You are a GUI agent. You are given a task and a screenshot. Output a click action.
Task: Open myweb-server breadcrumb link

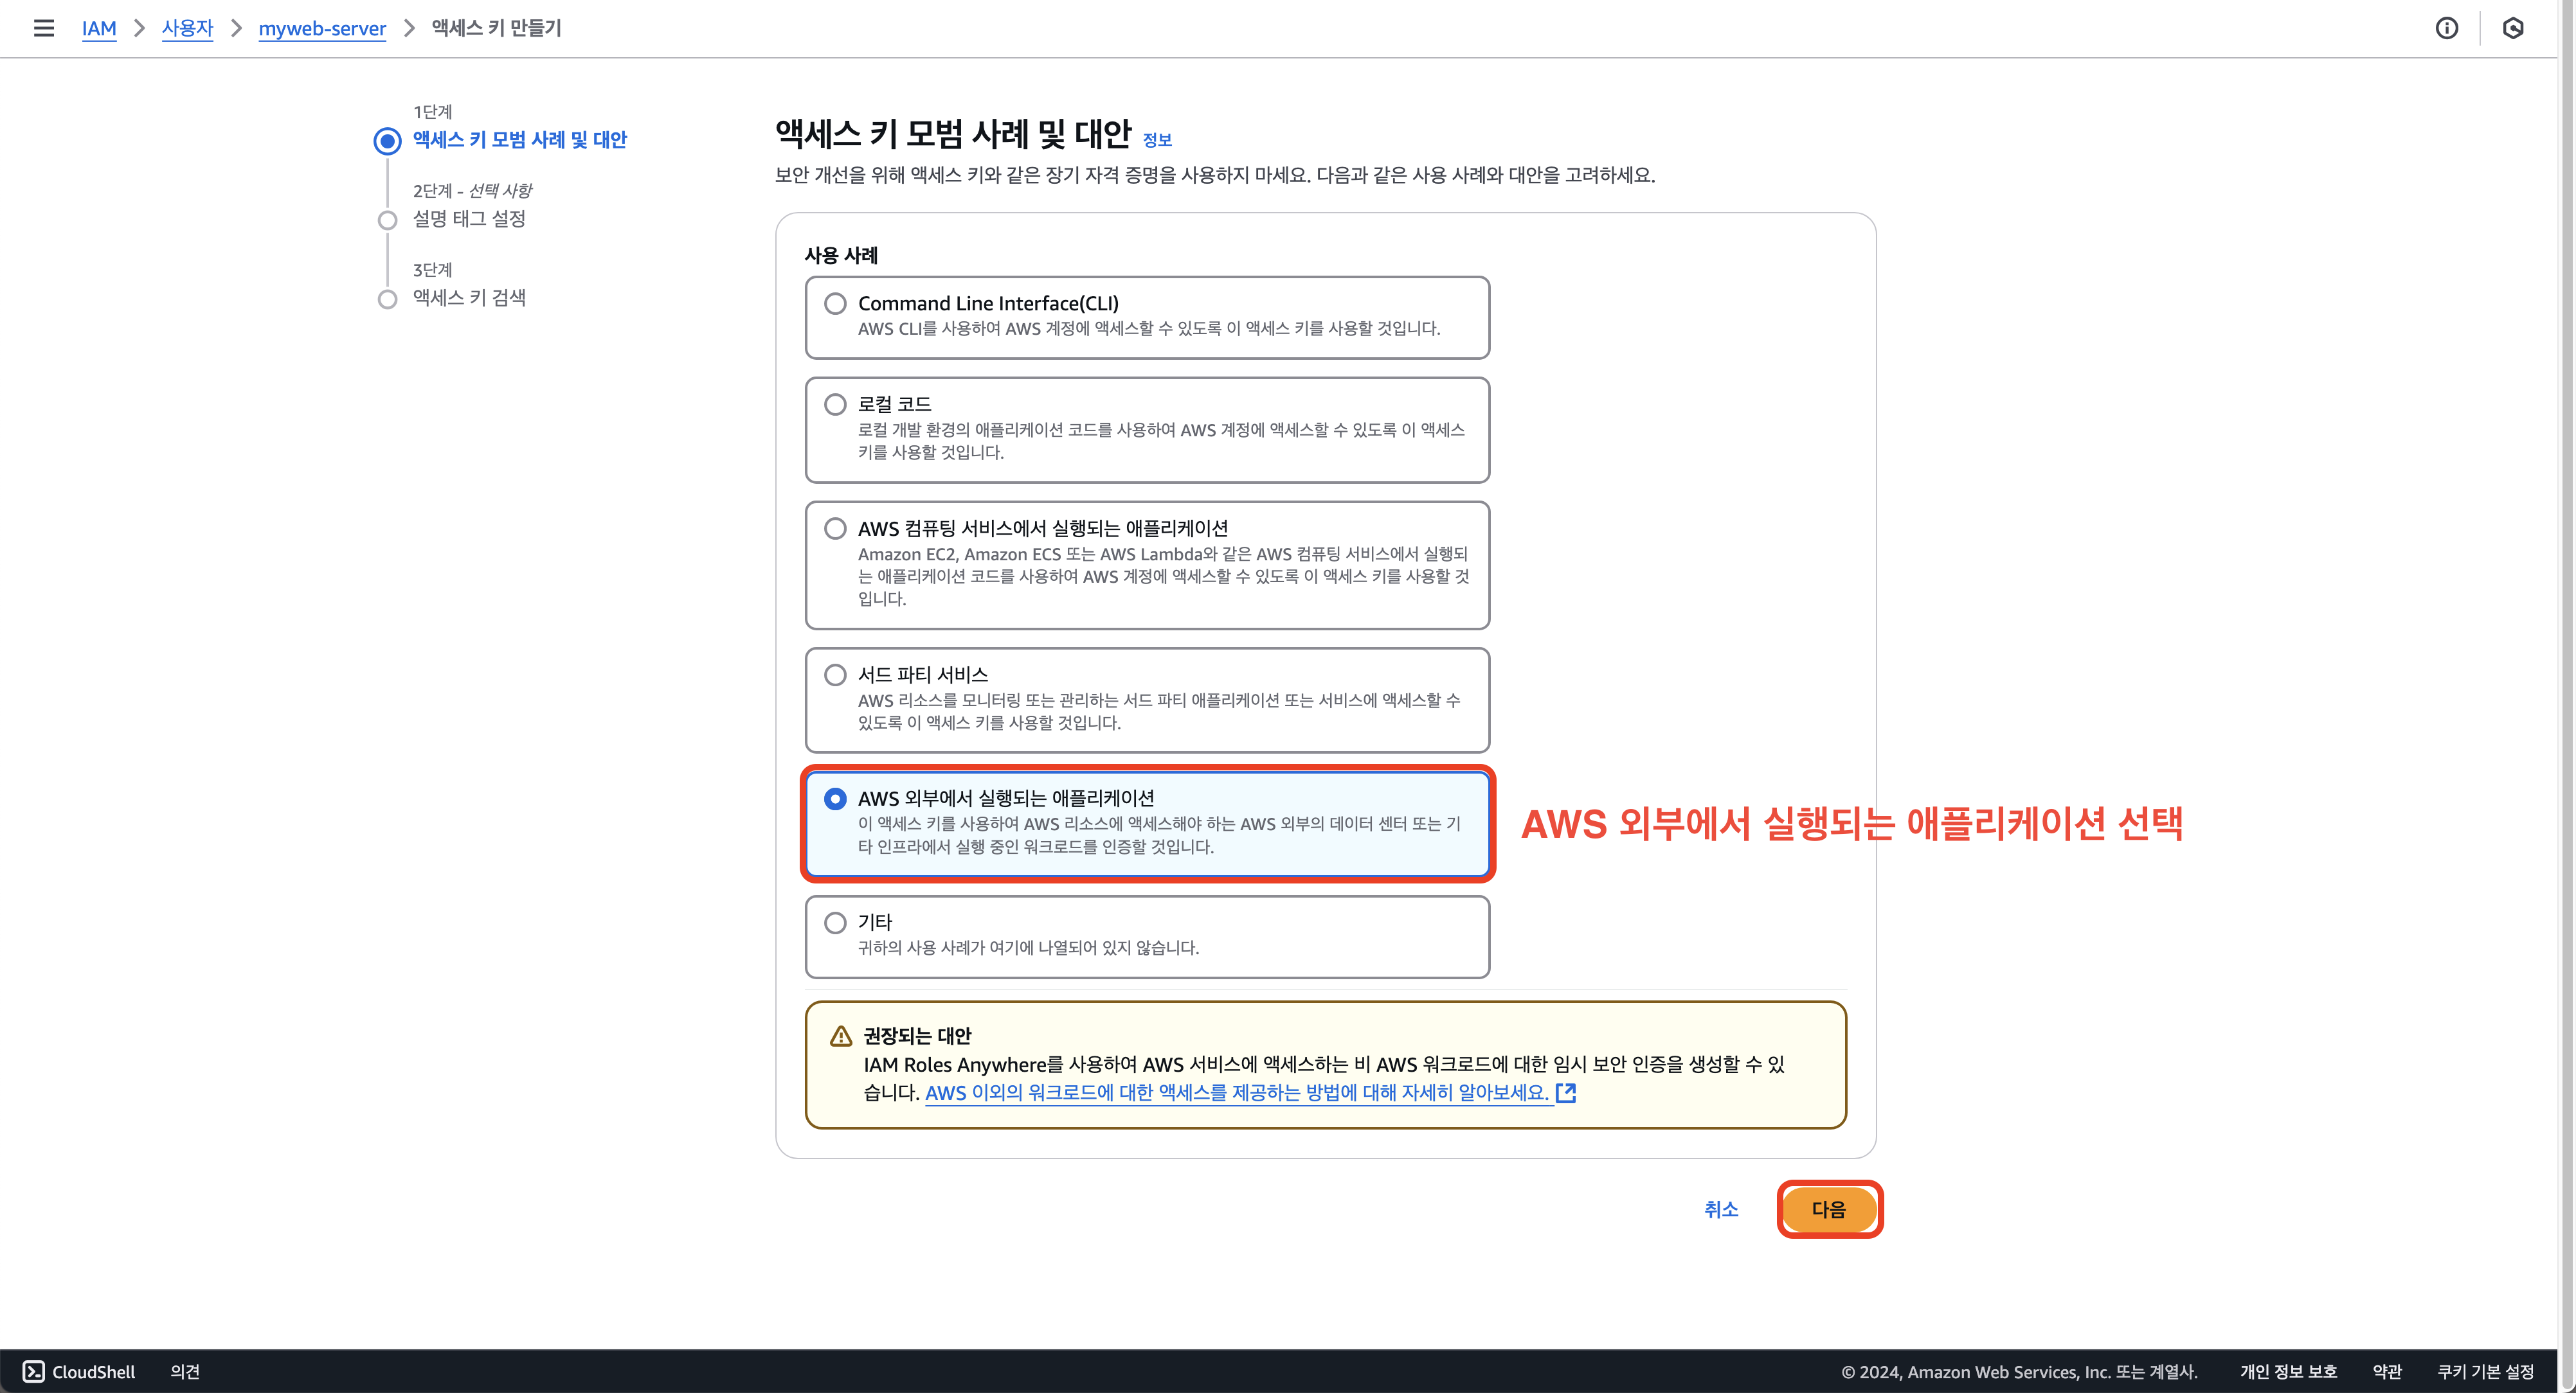click(x=322, y=28)
